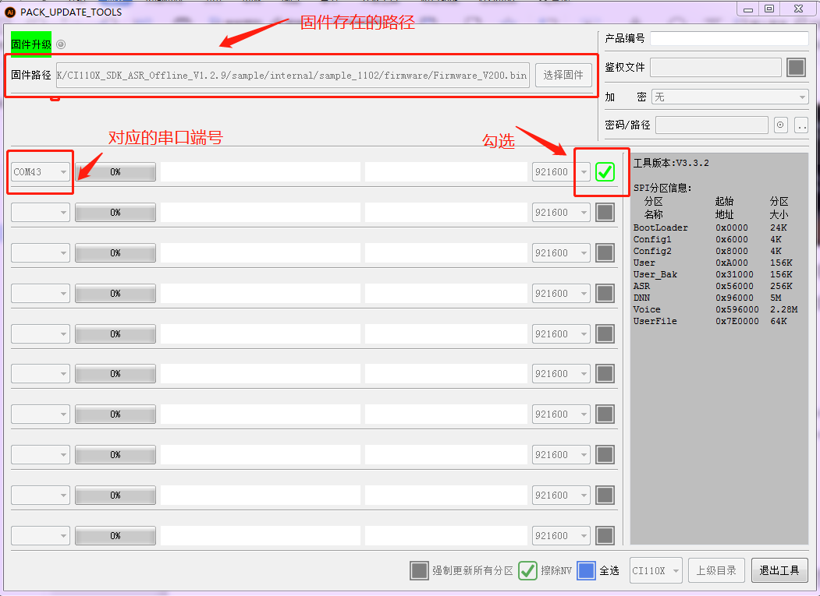Click the eye icon beside the password field
Viewport: 820px width, 596px height.
click(781, 125)
